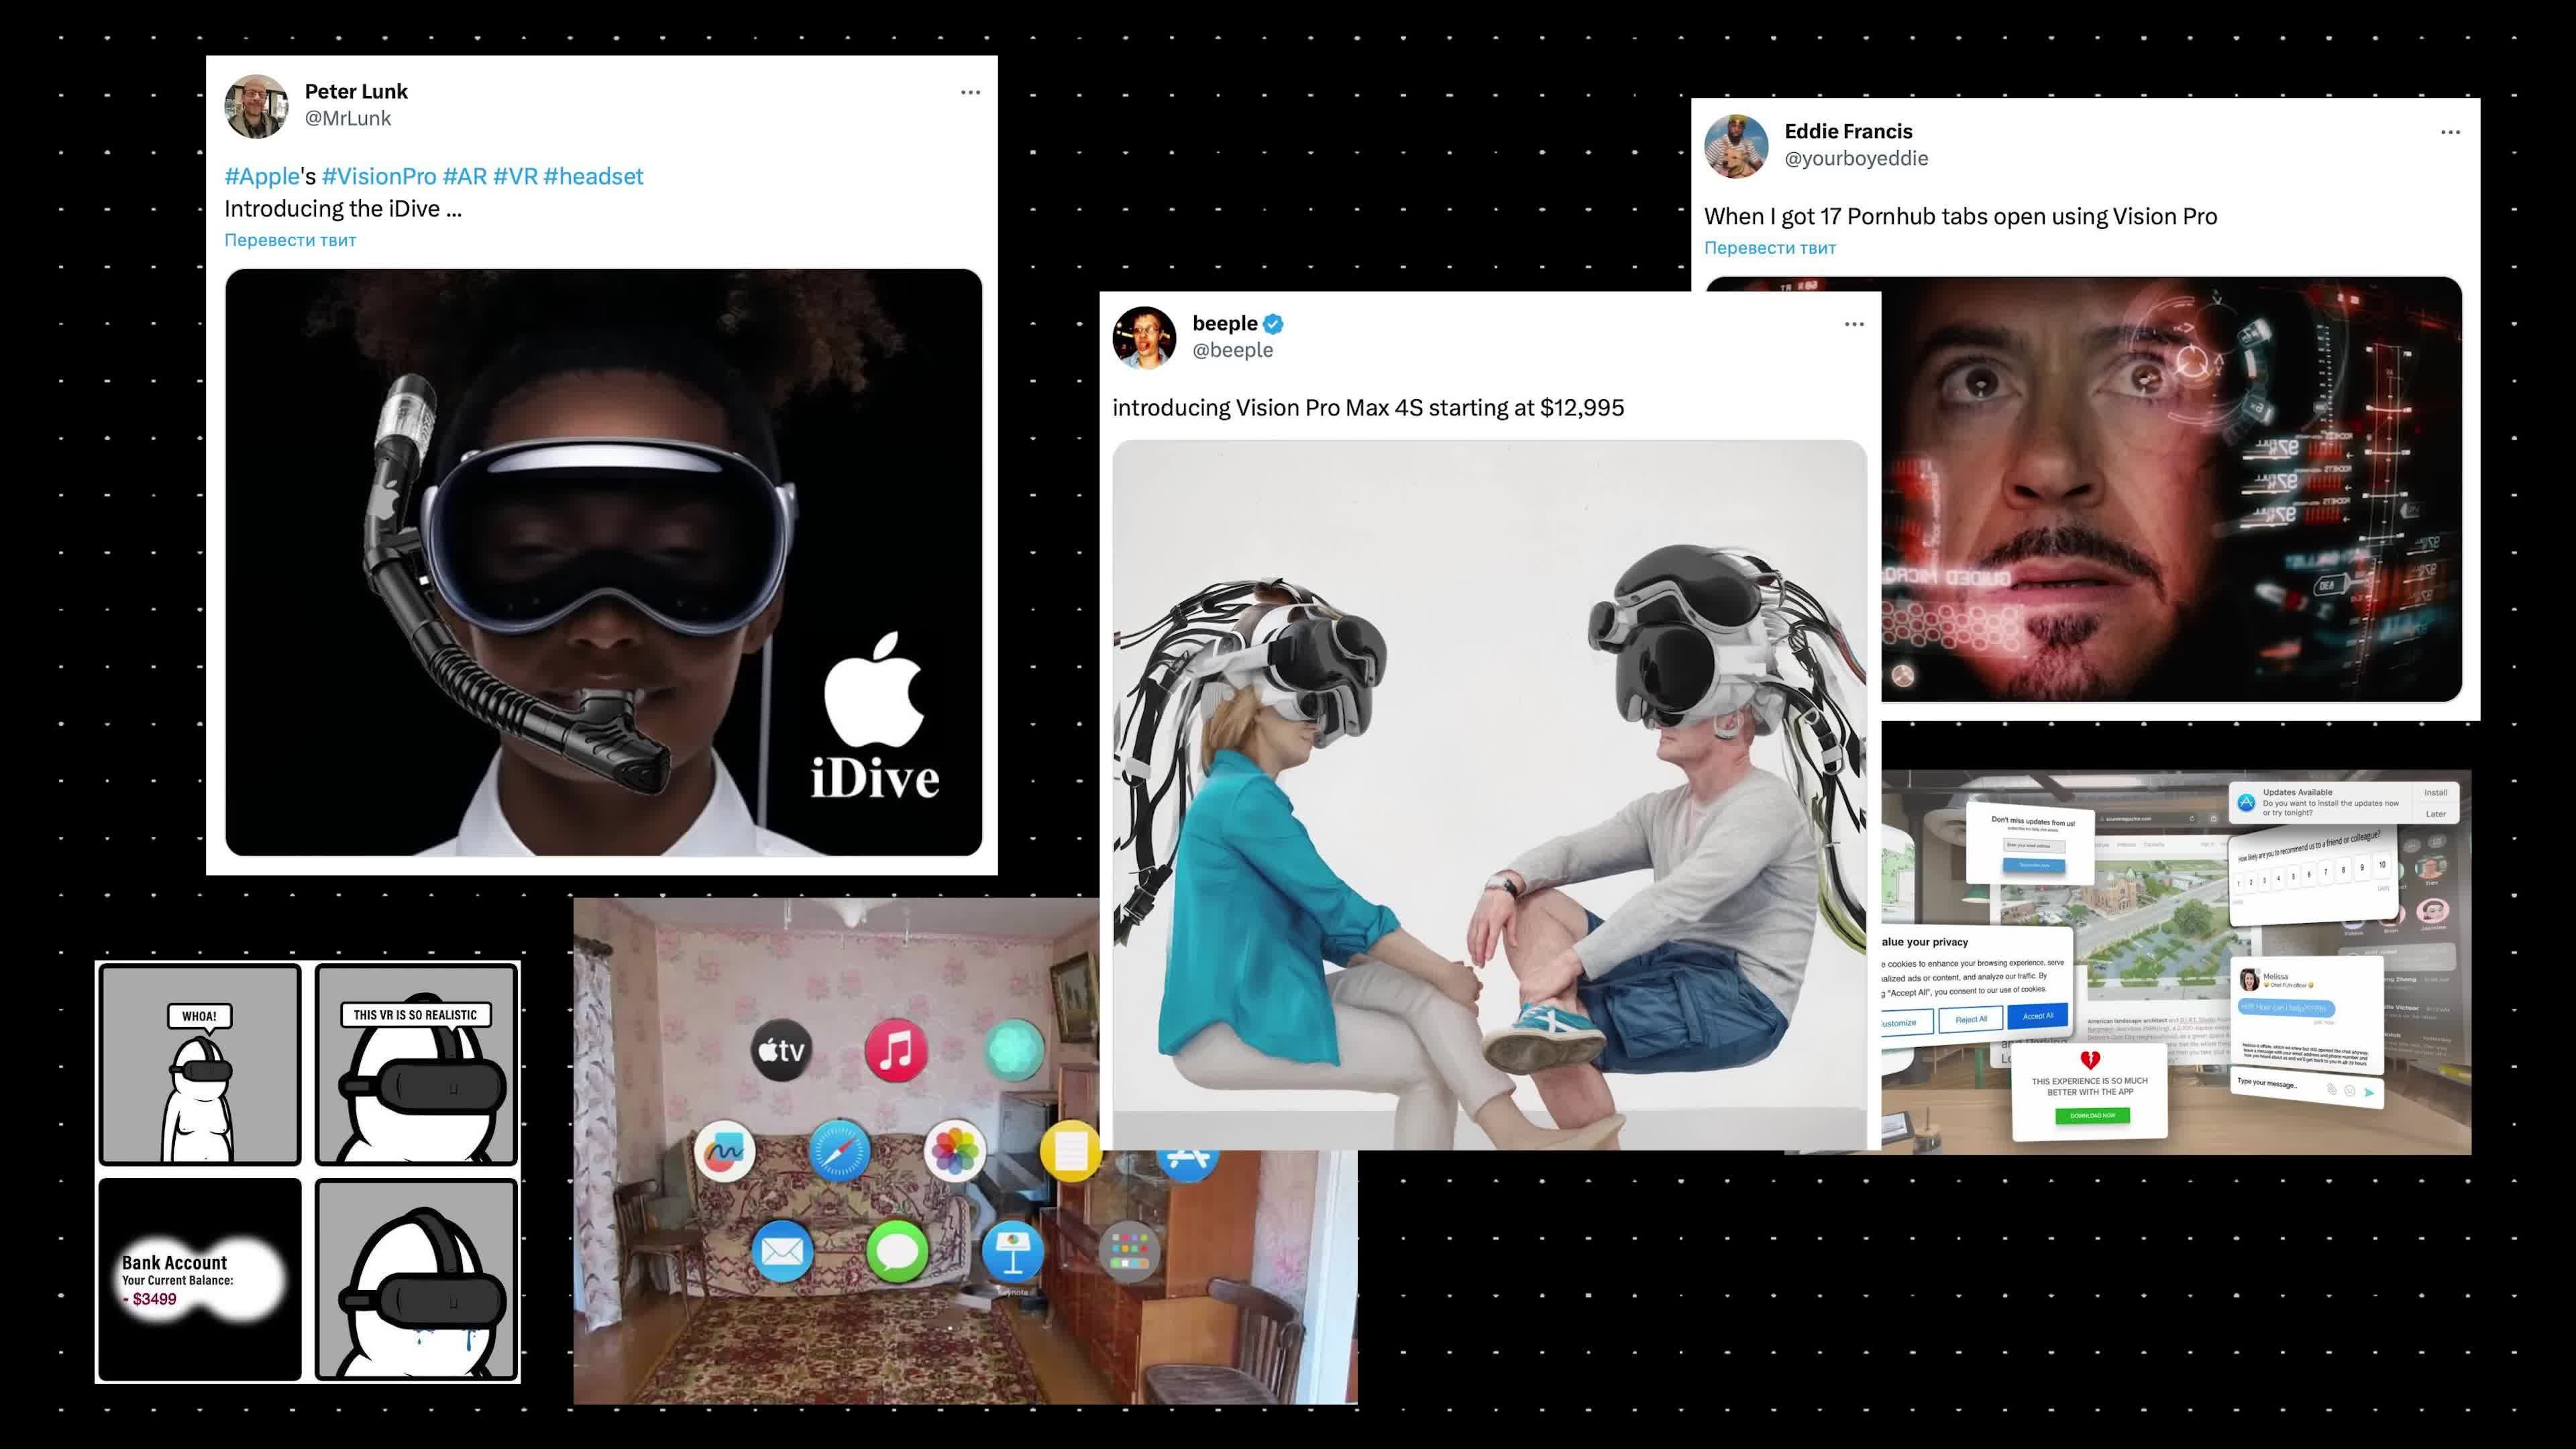Image resolution: width=2576 pixels, height=1449 pixels.
Task: Click the emoji icon in chat box
Action: (x=2350, y=1090)
